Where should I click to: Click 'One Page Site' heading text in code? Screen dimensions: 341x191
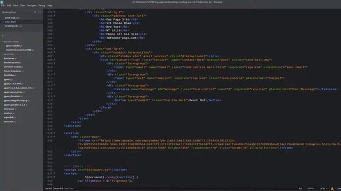coord(118,19)
